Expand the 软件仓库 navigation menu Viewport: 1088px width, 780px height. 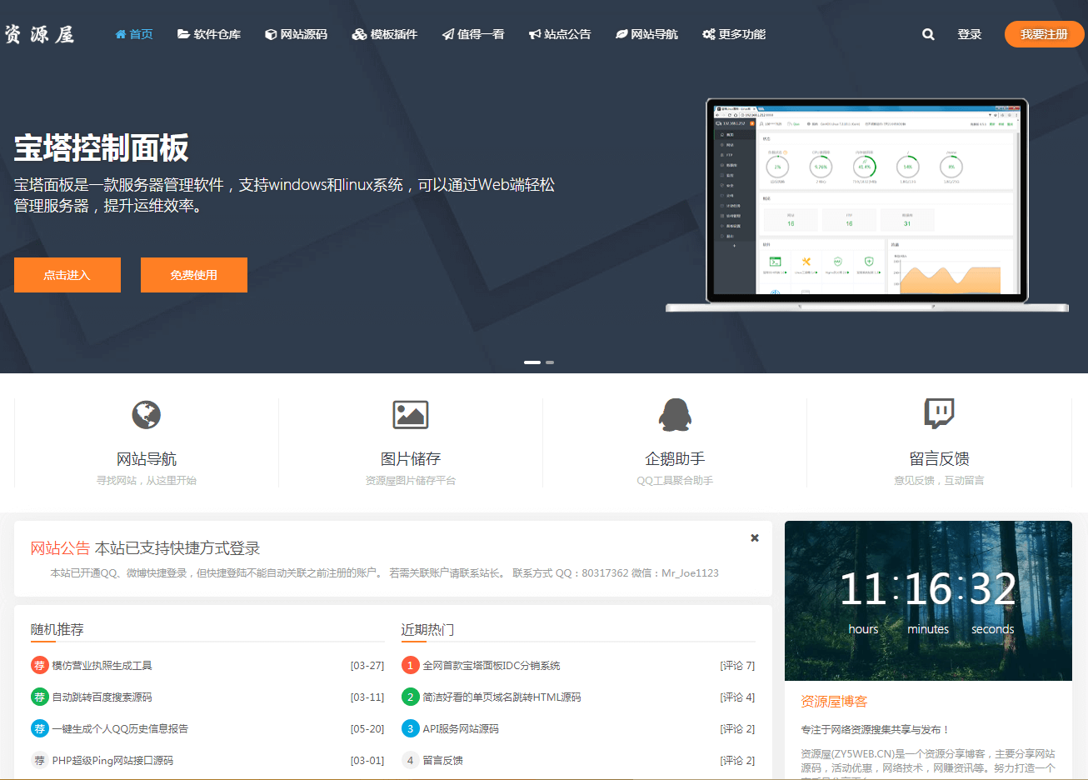pos(209,34)
